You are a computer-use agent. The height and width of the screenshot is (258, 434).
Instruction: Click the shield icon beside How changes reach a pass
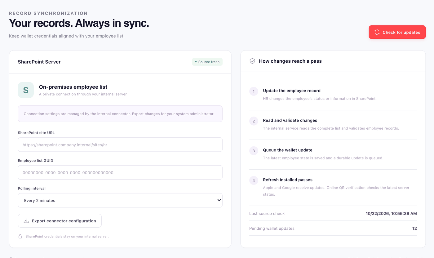point(252,61)
